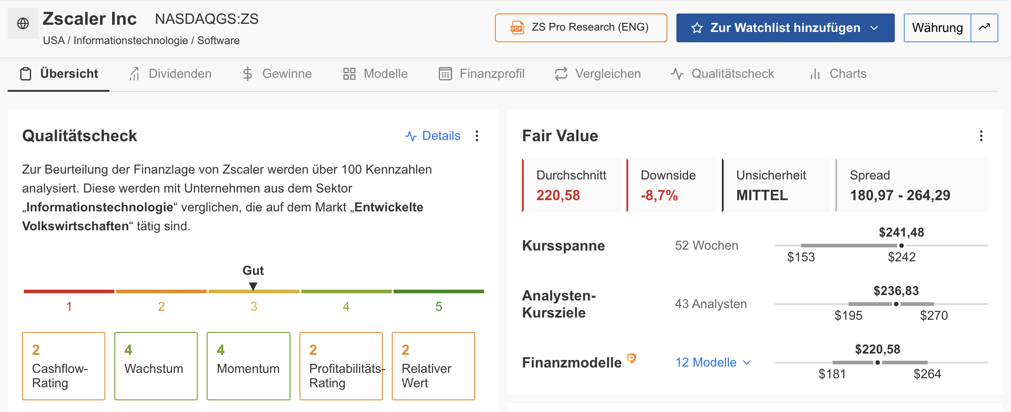Open the ZS Pro Research PDF
This screenshot has width=1011, height=412.
581,28
